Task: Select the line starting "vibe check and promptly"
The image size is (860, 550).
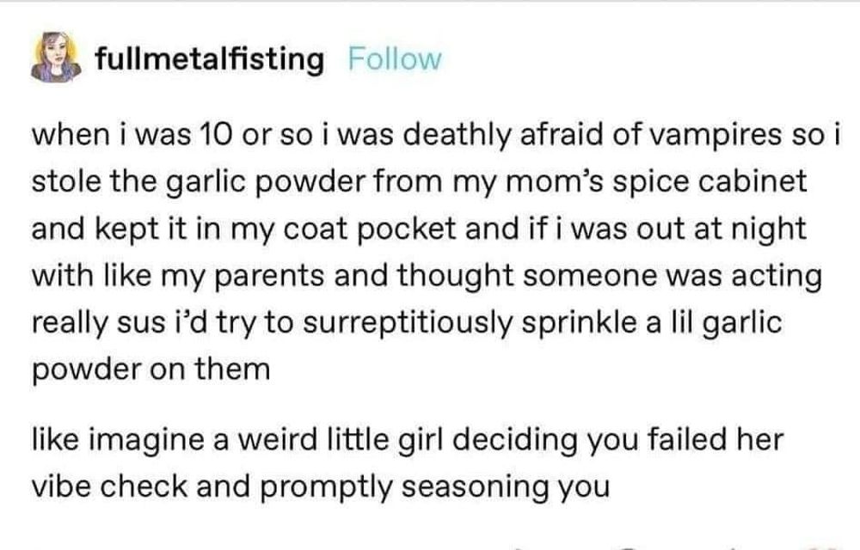Action: (320, 486)
